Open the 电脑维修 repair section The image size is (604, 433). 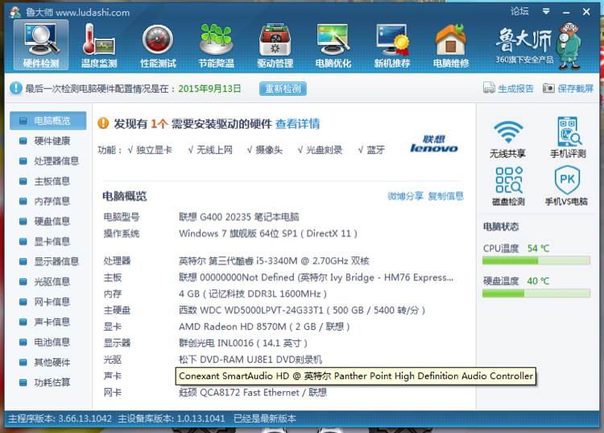(x=451, y=45)
